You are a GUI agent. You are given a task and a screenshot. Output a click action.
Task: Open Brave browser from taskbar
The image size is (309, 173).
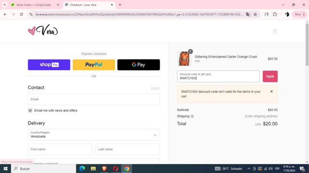(104, 169)
